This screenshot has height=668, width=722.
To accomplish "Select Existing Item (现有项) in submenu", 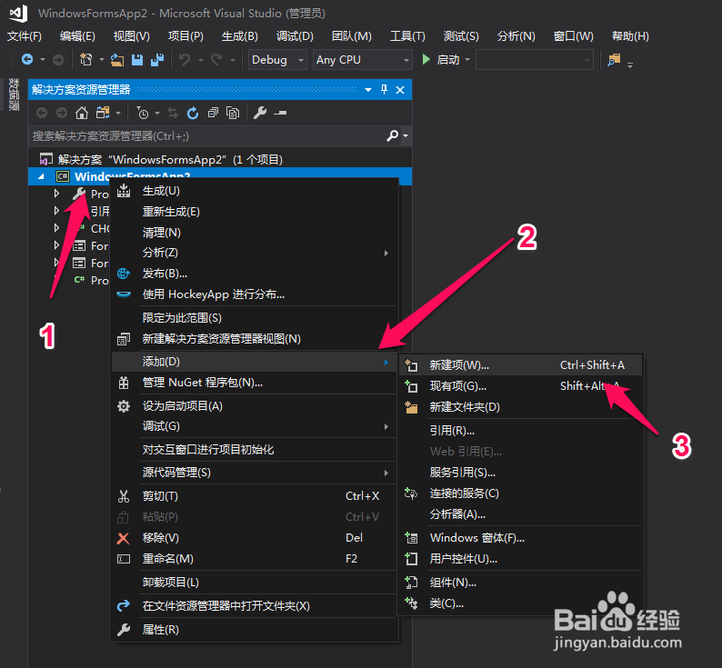I will pyautogui.click(x=520, y=385).
